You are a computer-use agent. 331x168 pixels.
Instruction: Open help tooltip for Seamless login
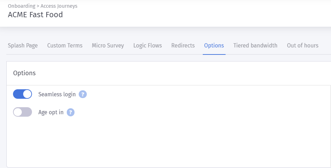pyautogui.click(x=83, y=94)
